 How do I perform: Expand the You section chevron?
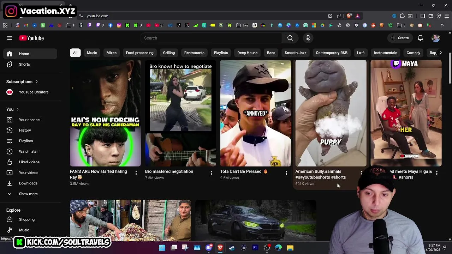click(x=18, y=109)
